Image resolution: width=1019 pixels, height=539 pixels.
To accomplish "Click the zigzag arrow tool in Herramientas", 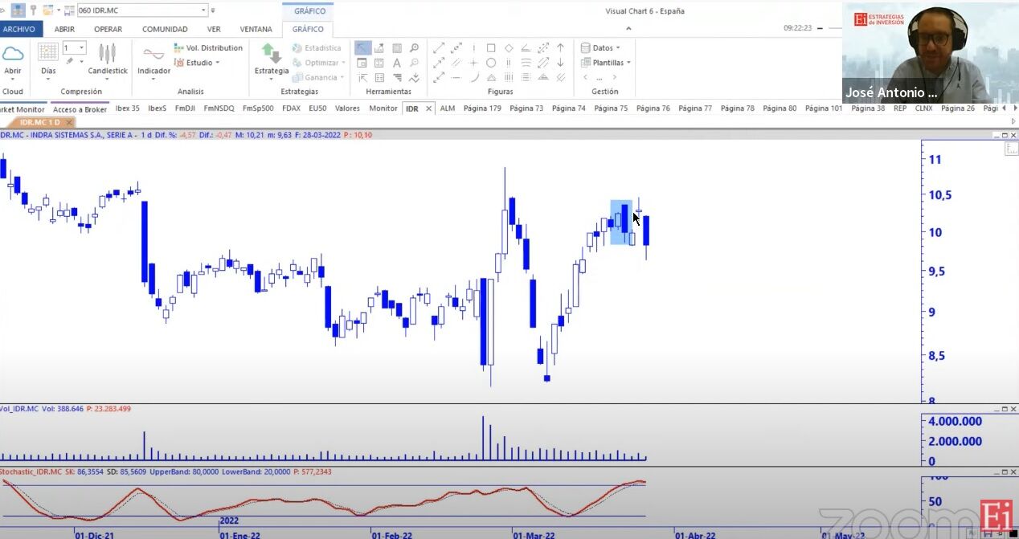I will coord(414,78).
